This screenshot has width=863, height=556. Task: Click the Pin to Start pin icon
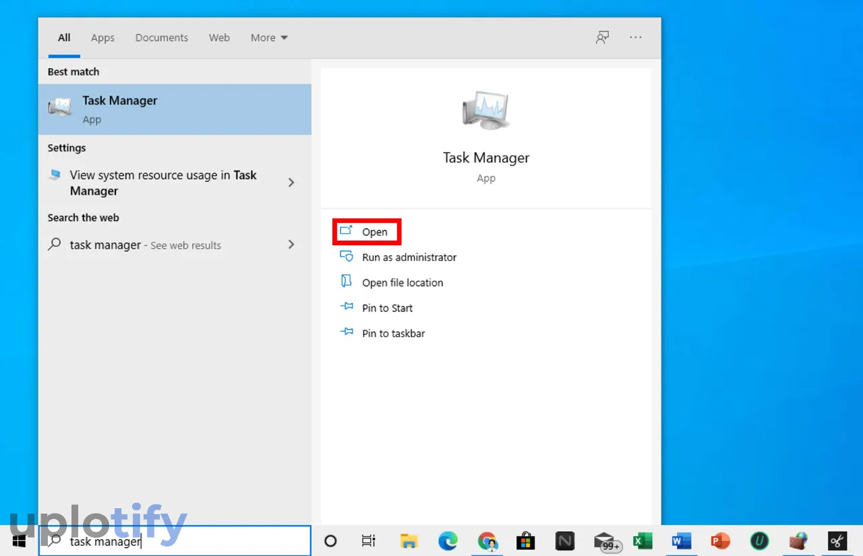[347, 307]
